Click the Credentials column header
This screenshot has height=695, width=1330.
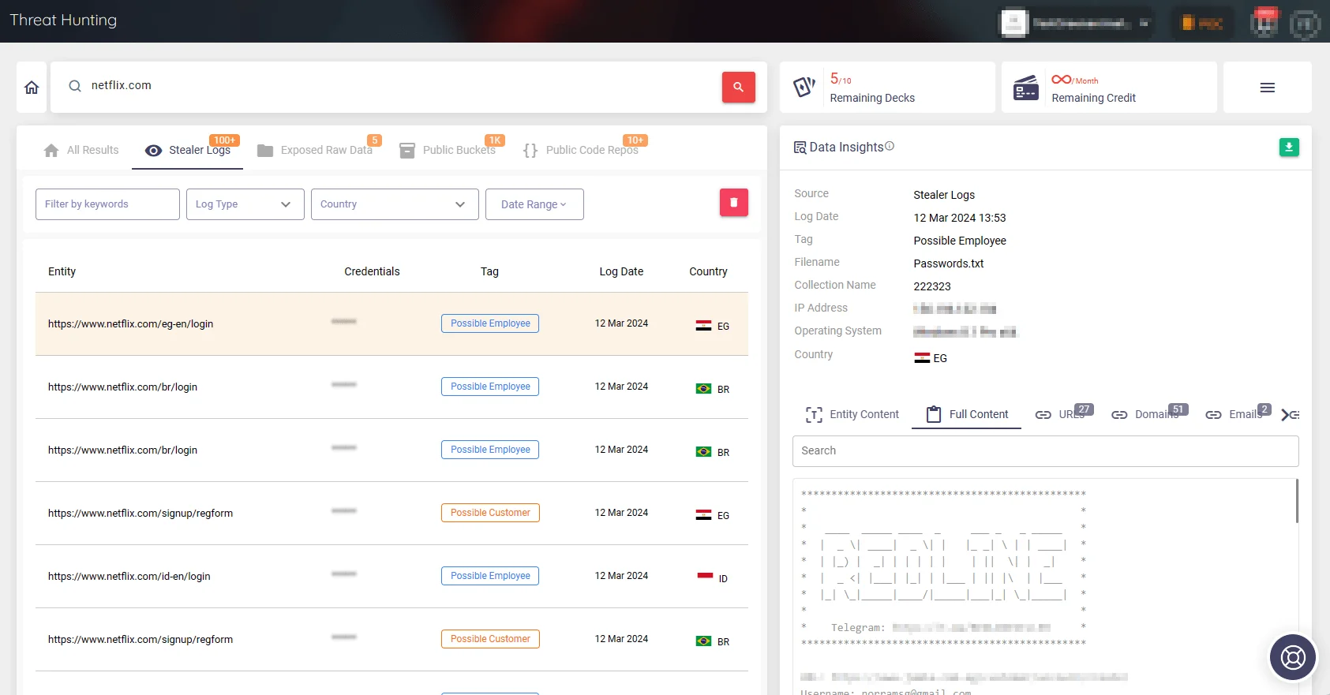pos(372,271)
